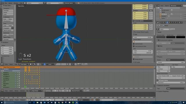Enable the Lock Camera to View checkbox

tap(134, 46)
